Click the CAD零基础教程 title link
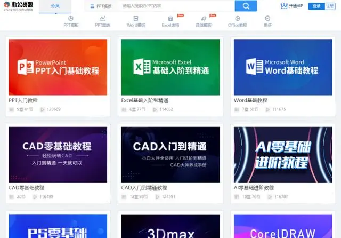Screen dimensions: 341x238 click(26, 188)
